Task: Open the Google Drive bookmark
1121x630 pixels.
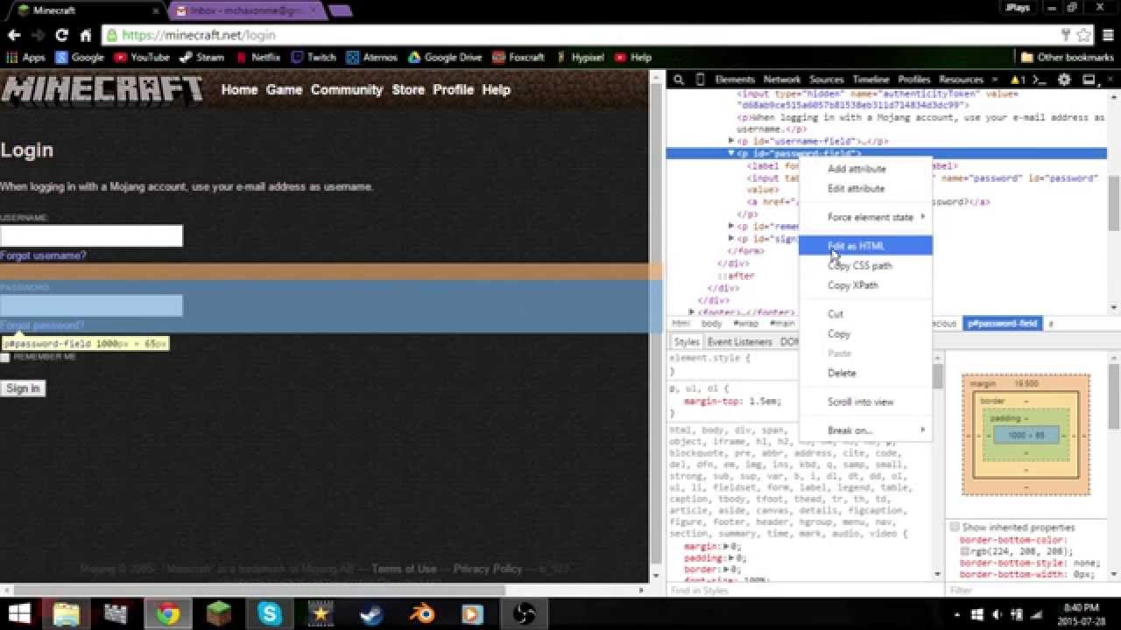Action: tap(445, 57)
